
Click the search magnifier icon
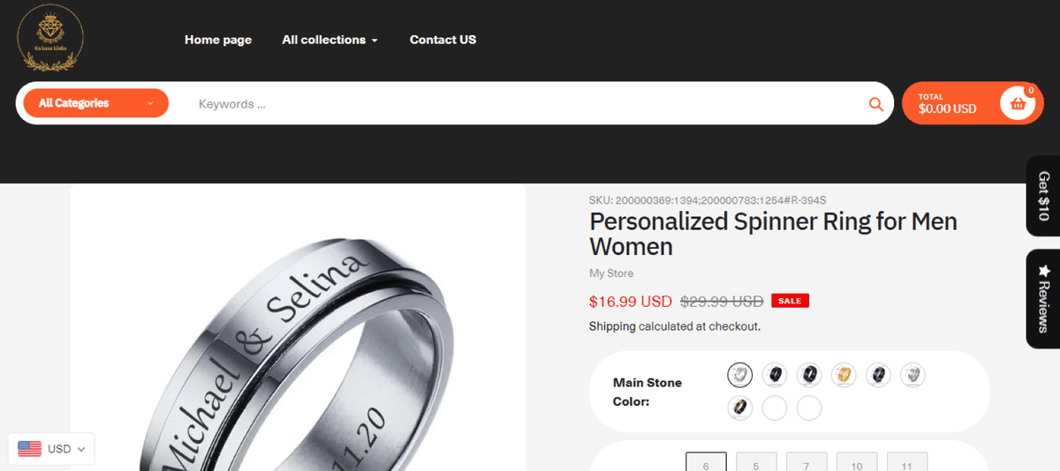[875, 104]
